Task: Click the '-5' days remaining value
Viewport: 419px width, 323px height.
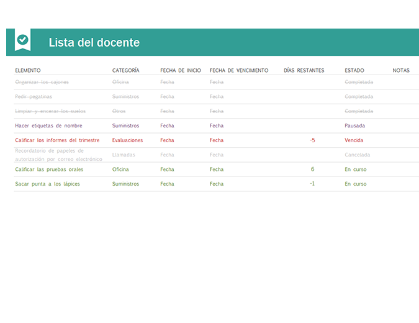Action: click(312, 140)
